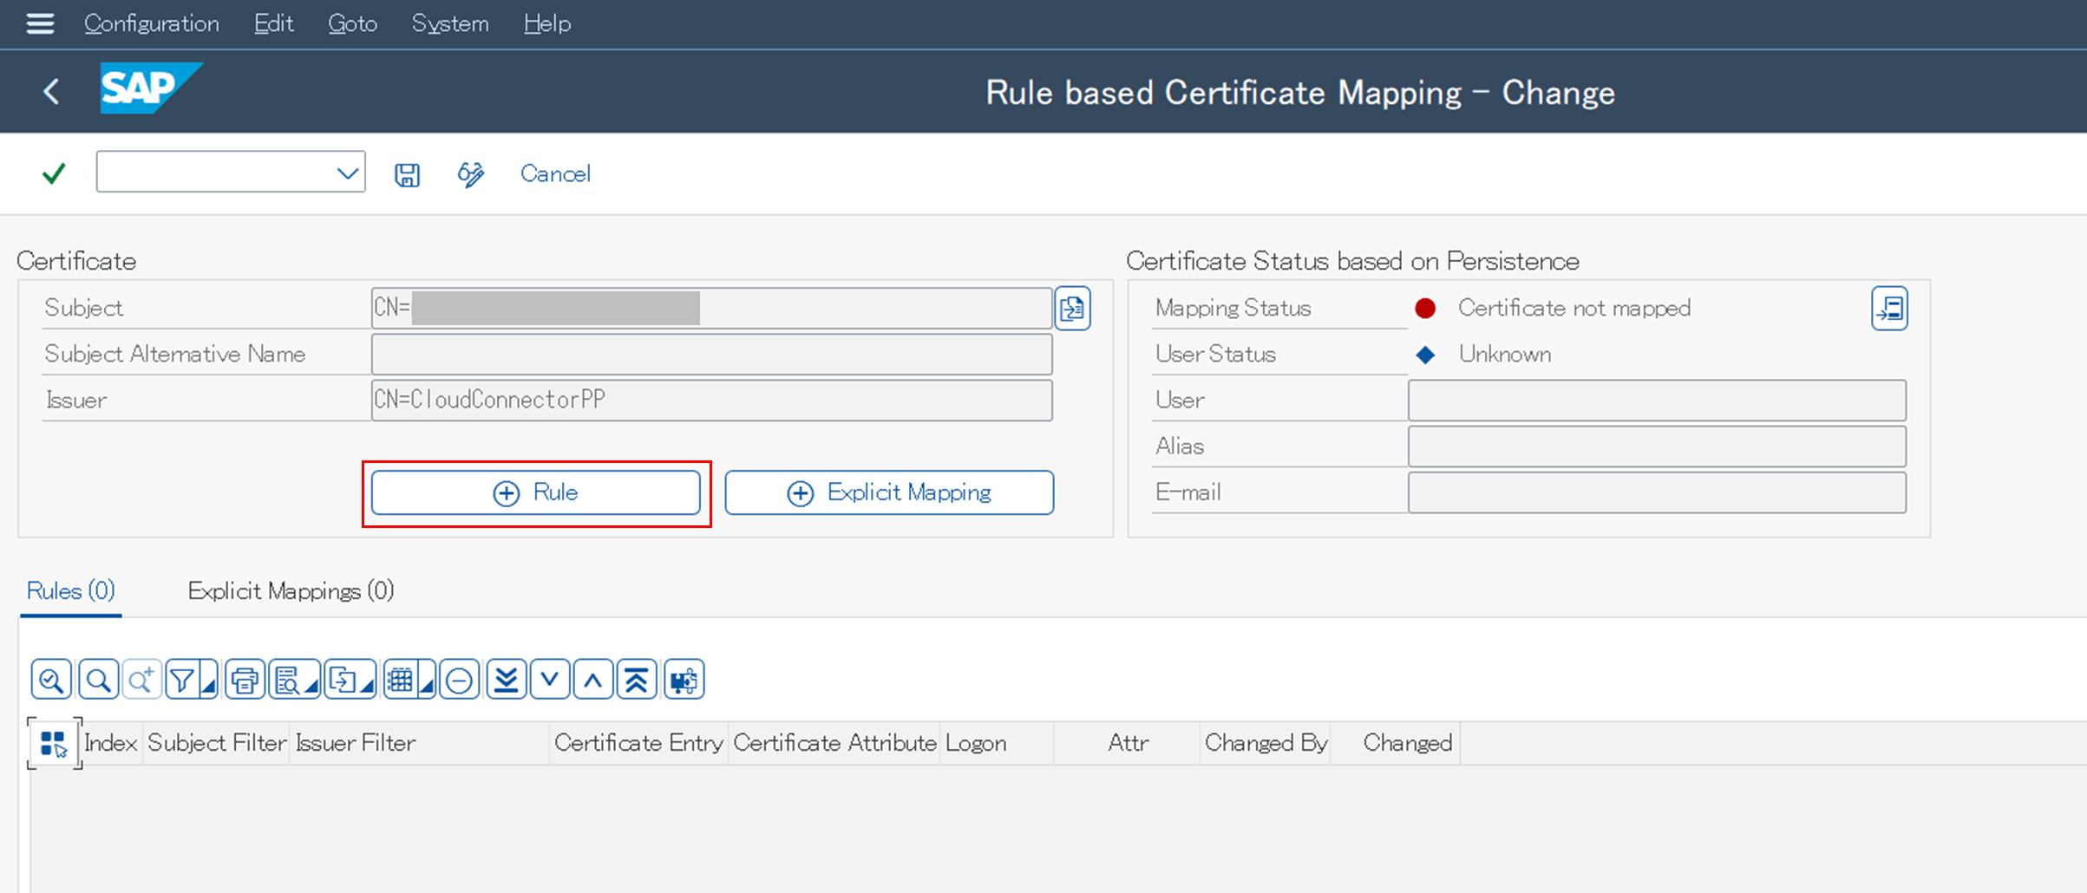Save using the floppy disk icon
2087x893 pixels.
click(x=407, y=174)
